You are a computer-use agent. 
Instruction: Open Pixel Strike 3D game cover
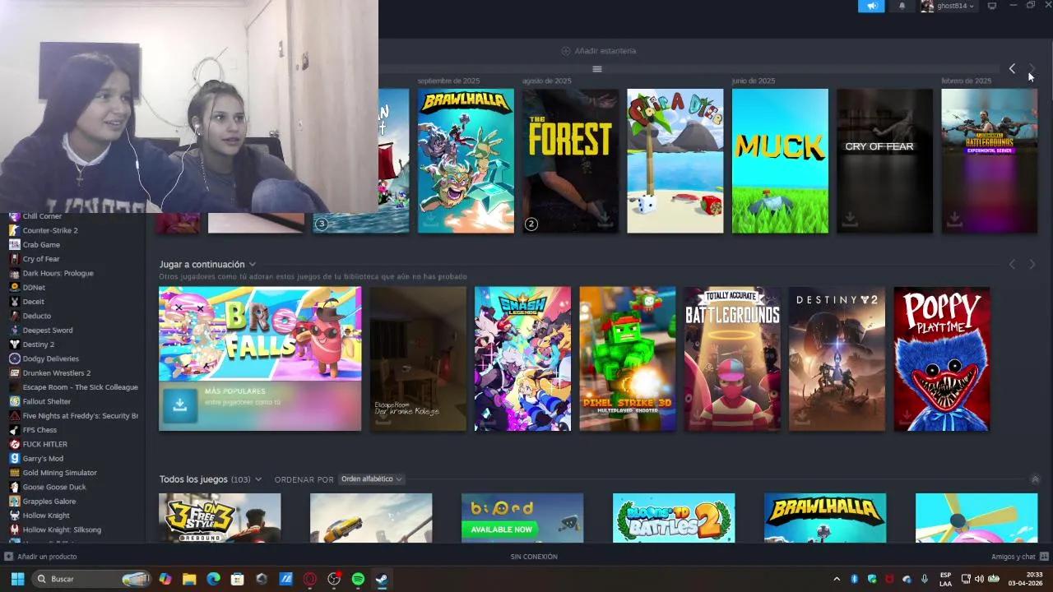tap(627, 358)
